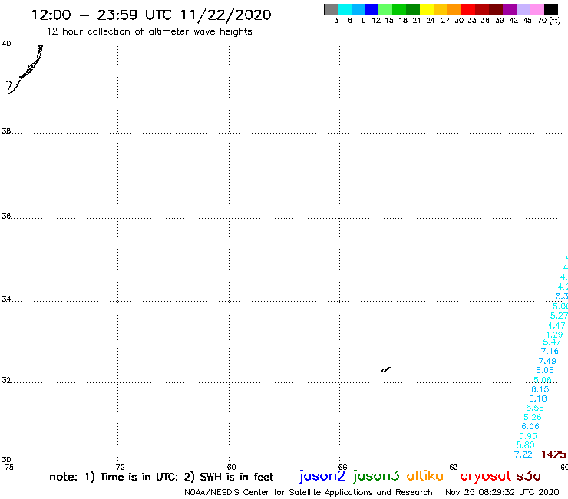Click the '18' legend label

pos(403,21)
